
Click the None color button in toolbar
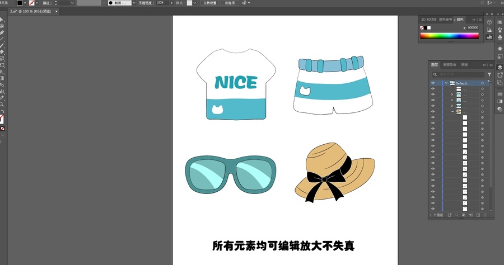tap(3, 129)
